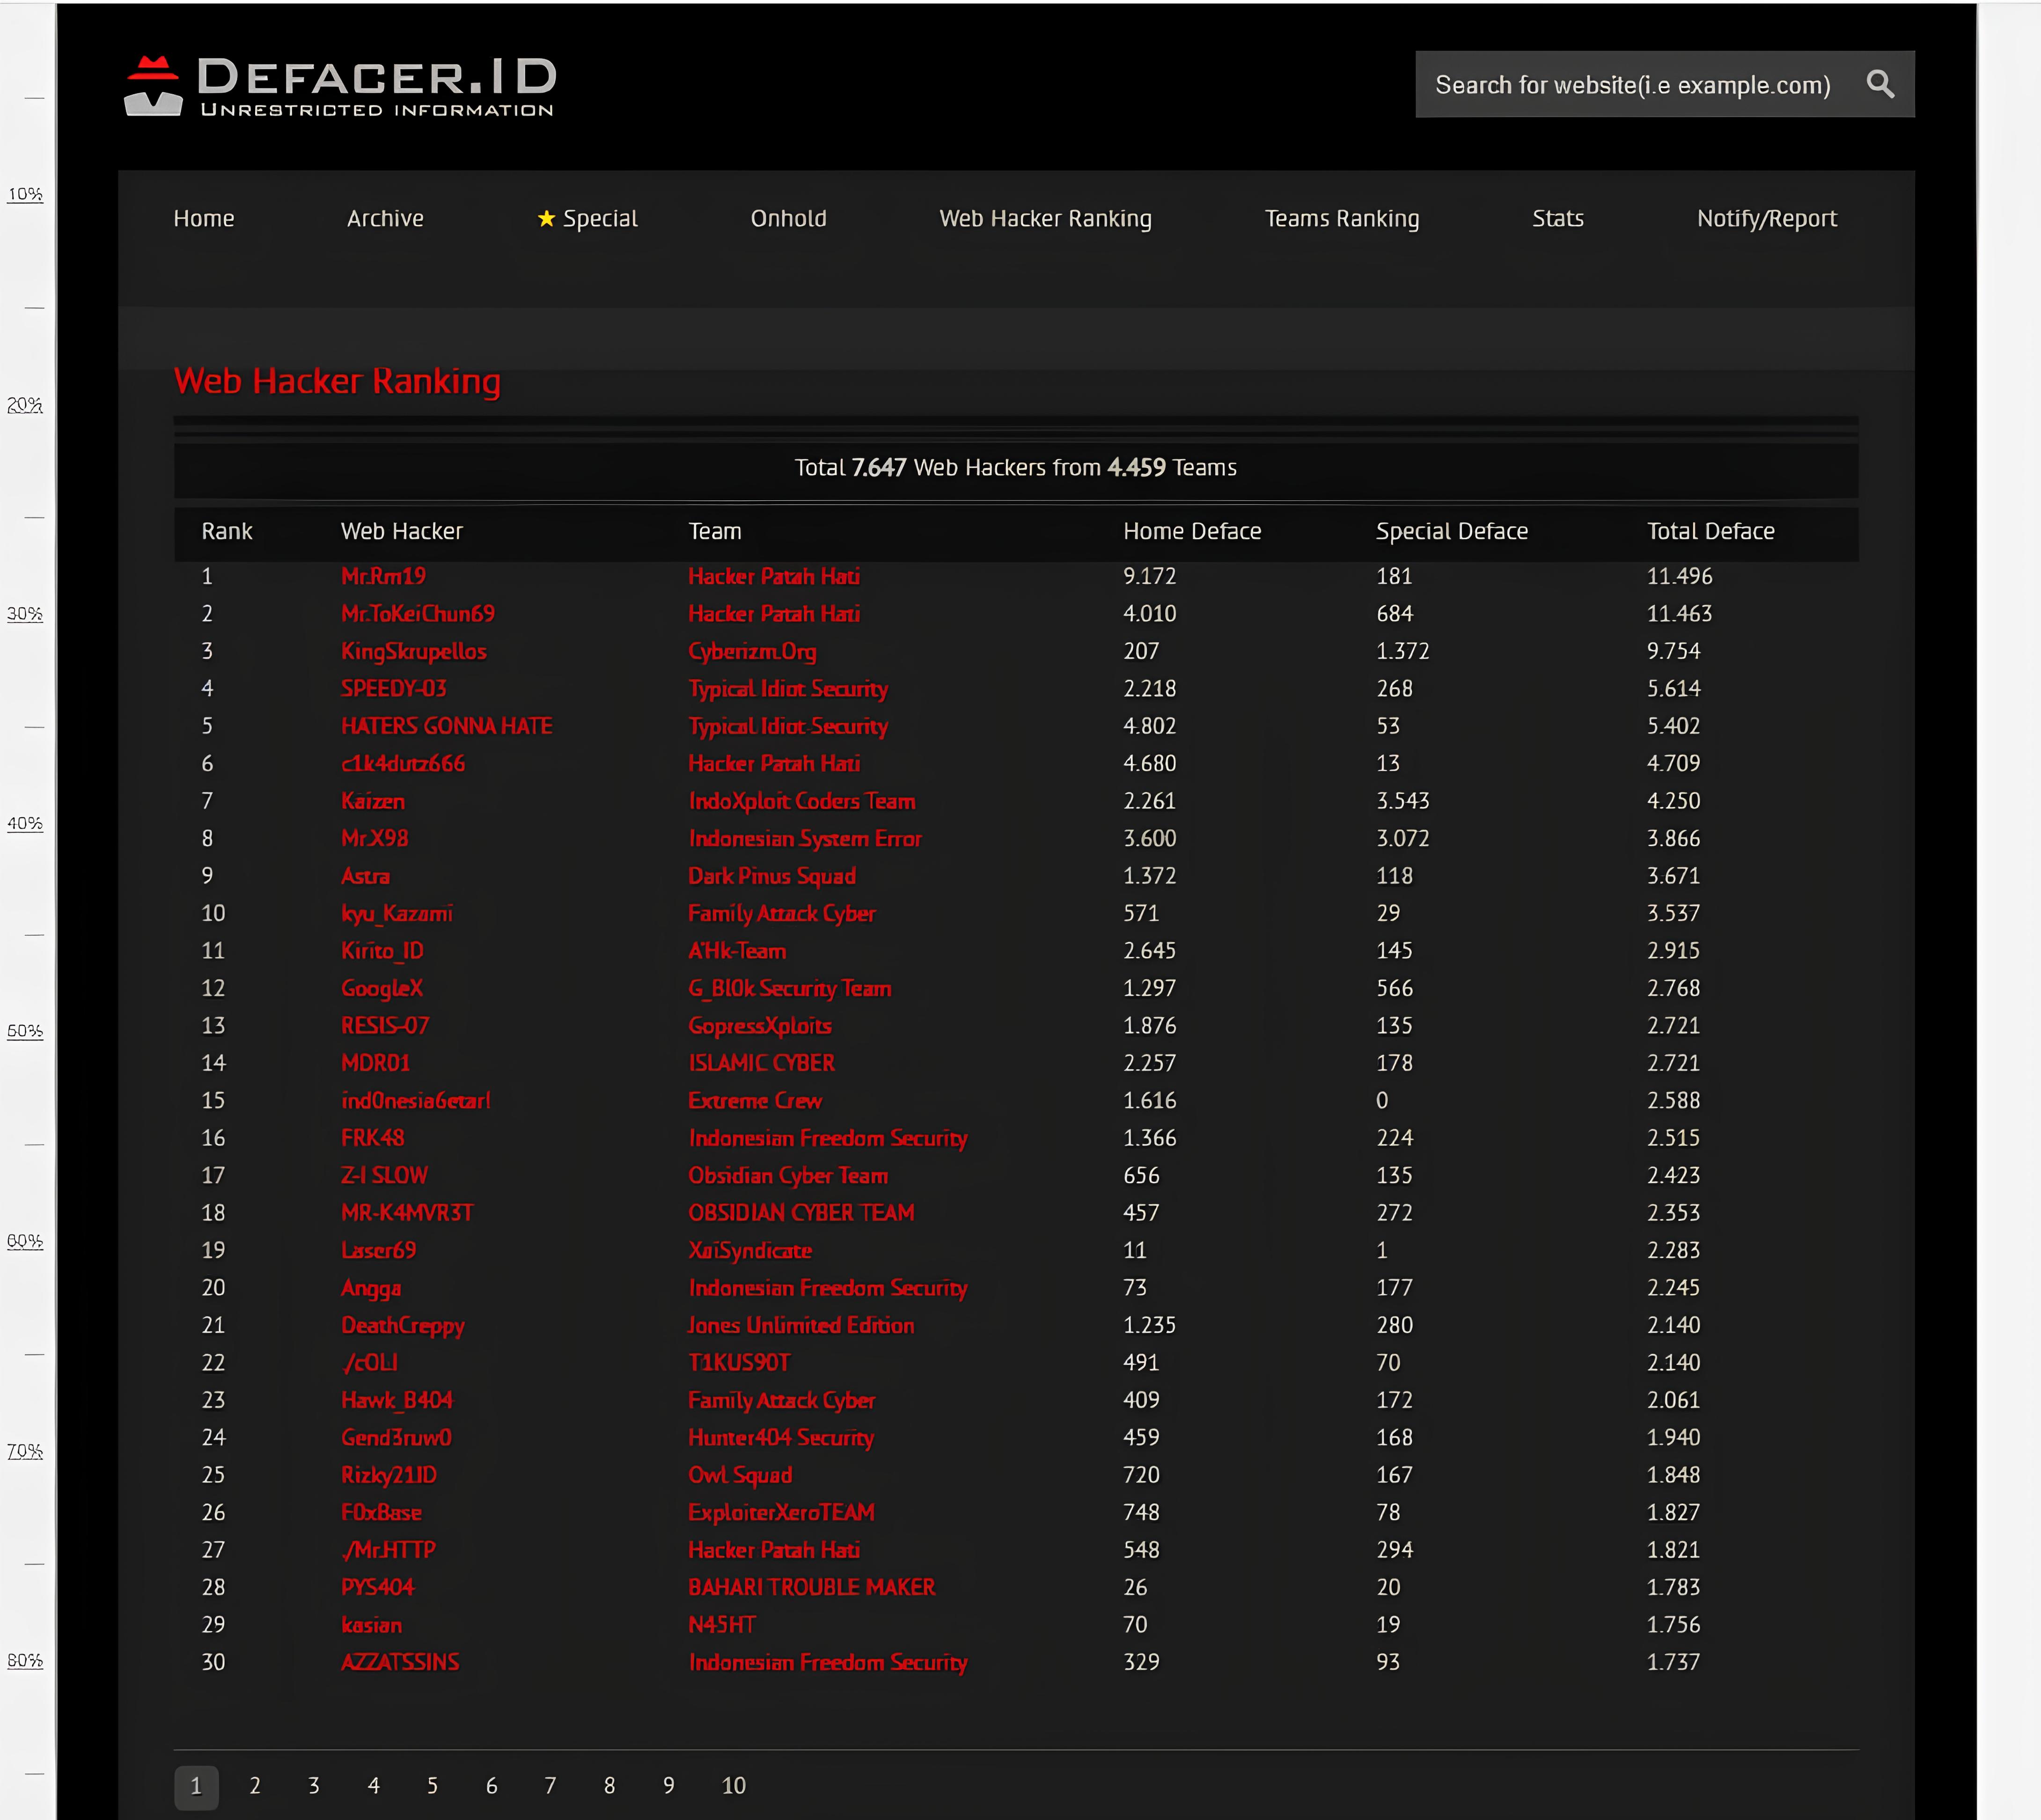Open team Jones Unlimited Edition
This screenshot has width=2041, height=1820.
coord(801,1325)
